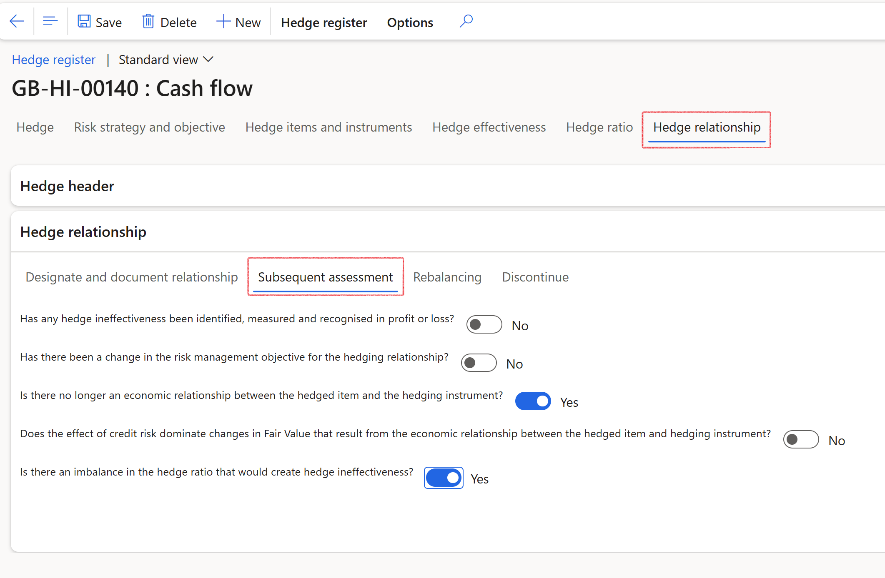Click the search magnifier icon
The width and height of the screenshot is (885, 578).
coord(466,21)
